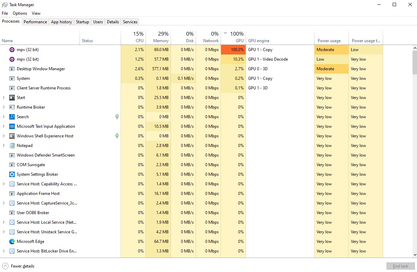
Task: Expand the Runtime Broker entry
Action: point(3,107)
